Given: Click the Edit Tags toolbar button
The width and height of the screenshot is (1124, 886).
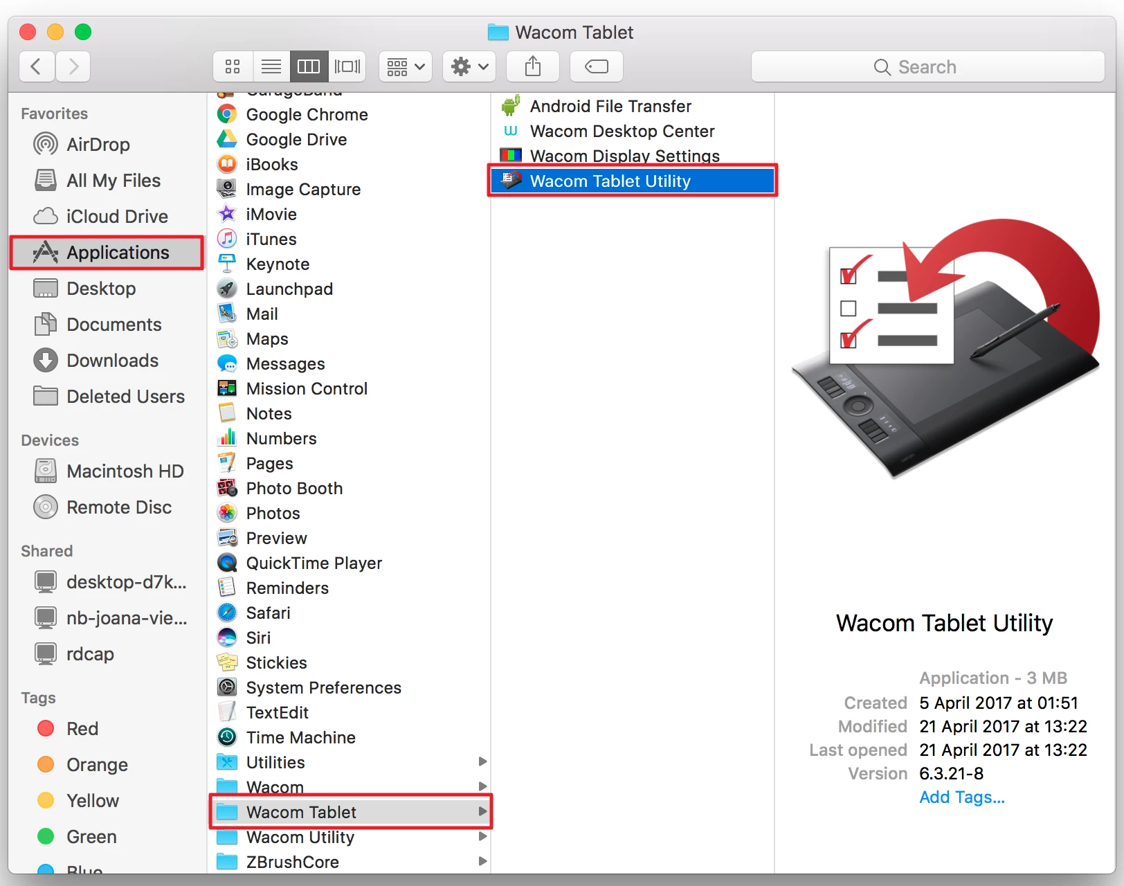Looking at the screenshot, I should pos(597,66).
